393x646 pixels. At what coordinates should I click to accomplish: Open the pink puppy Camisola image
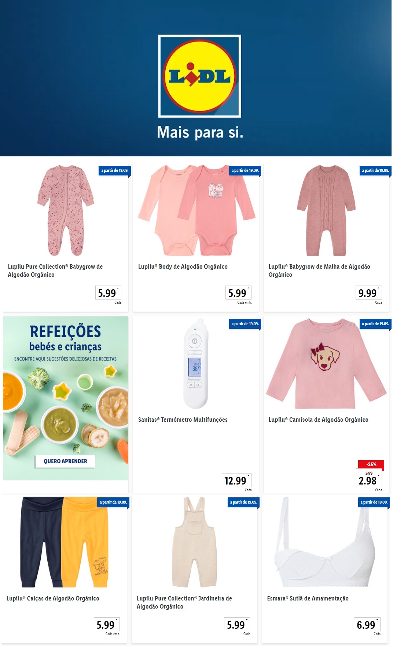coord(326,363)
